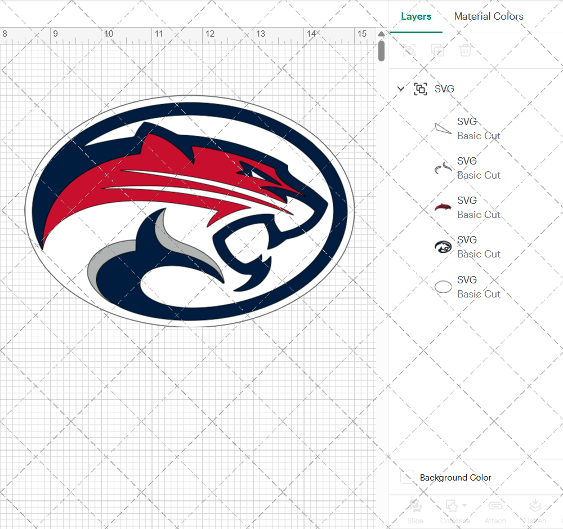
Task: Click the Slice button
Action: tap(415, 511)
